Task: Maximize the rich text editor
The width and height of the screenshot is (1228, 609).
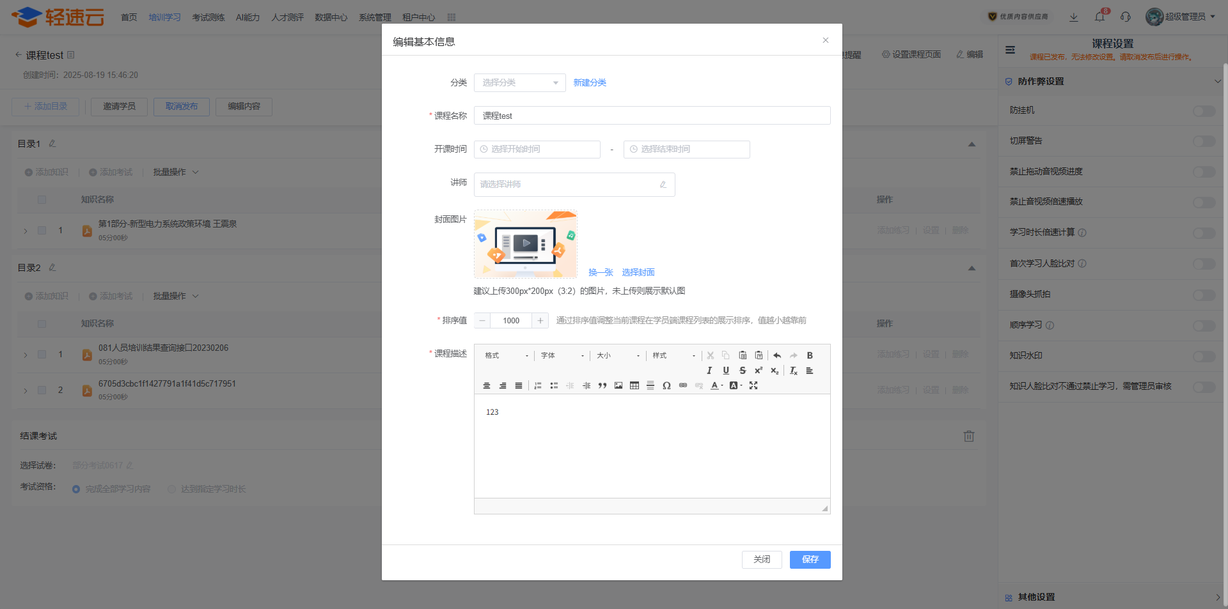Action: point(753,385)
